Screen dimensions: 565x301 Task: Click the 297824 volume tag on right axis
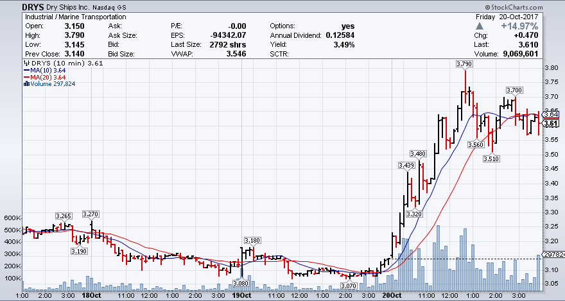(x=552, y=254)
